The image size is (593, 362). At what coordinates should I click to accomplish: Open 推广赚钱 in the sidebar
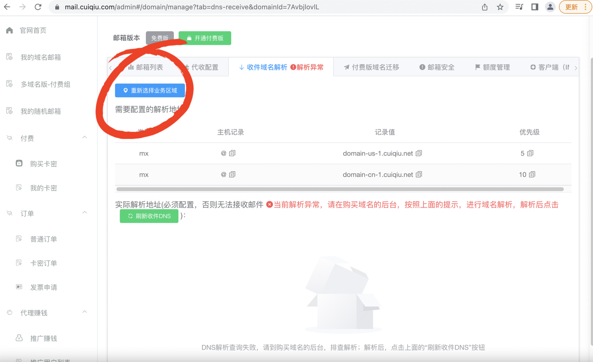tap(44, 338)
